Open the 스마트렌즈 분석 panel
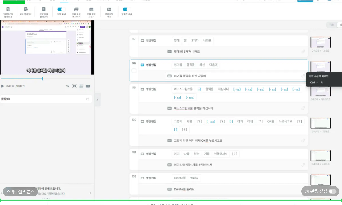Viewport: 342px width, 205px height. coord(20,191)
